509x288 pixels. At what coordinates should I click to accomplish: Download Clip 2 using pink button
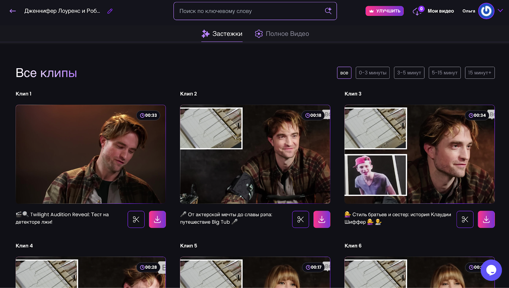pyautogui.click(x=322, y=220)
